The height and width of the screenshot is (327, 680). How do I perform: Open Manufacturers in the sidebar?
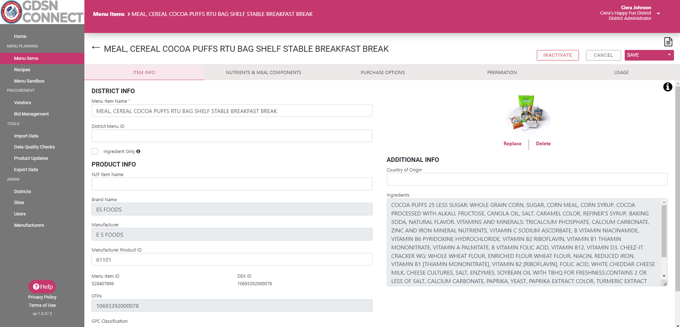click(29, 225)
